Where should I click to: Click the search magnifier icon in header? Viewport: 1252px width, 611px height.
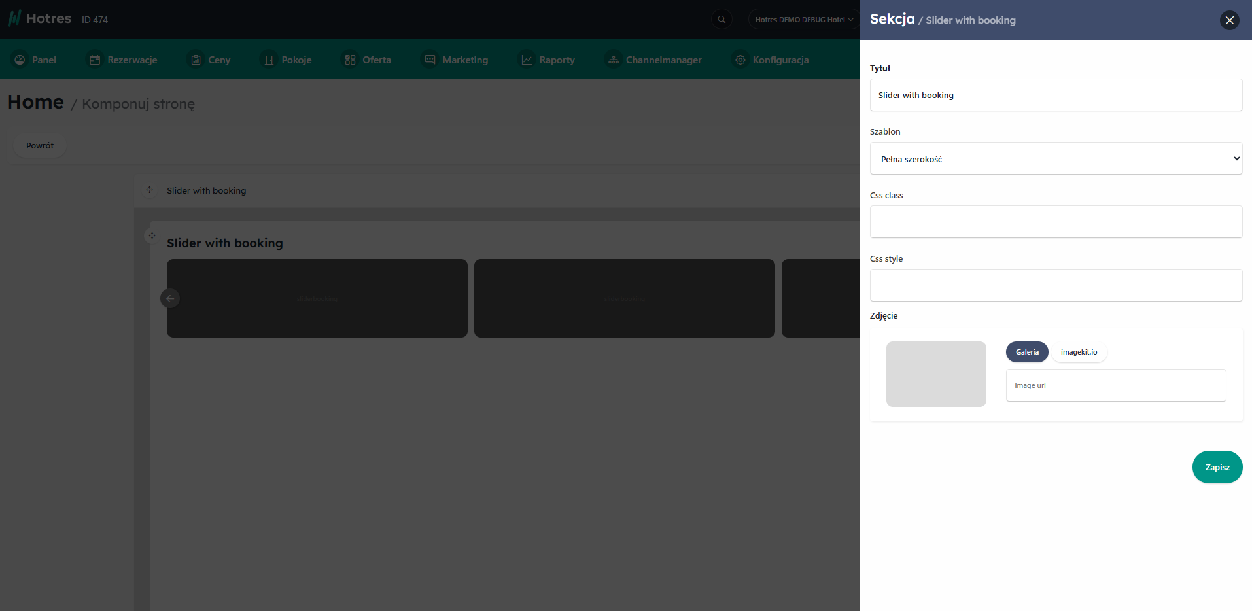pyautogui.click(x=722, y=20)
